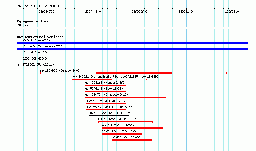This screenshot has height=151, width=256.
Task: Click nsv3172920 (Chaisson2019) label
Action: pyautogui.click(x=110, y=113)
